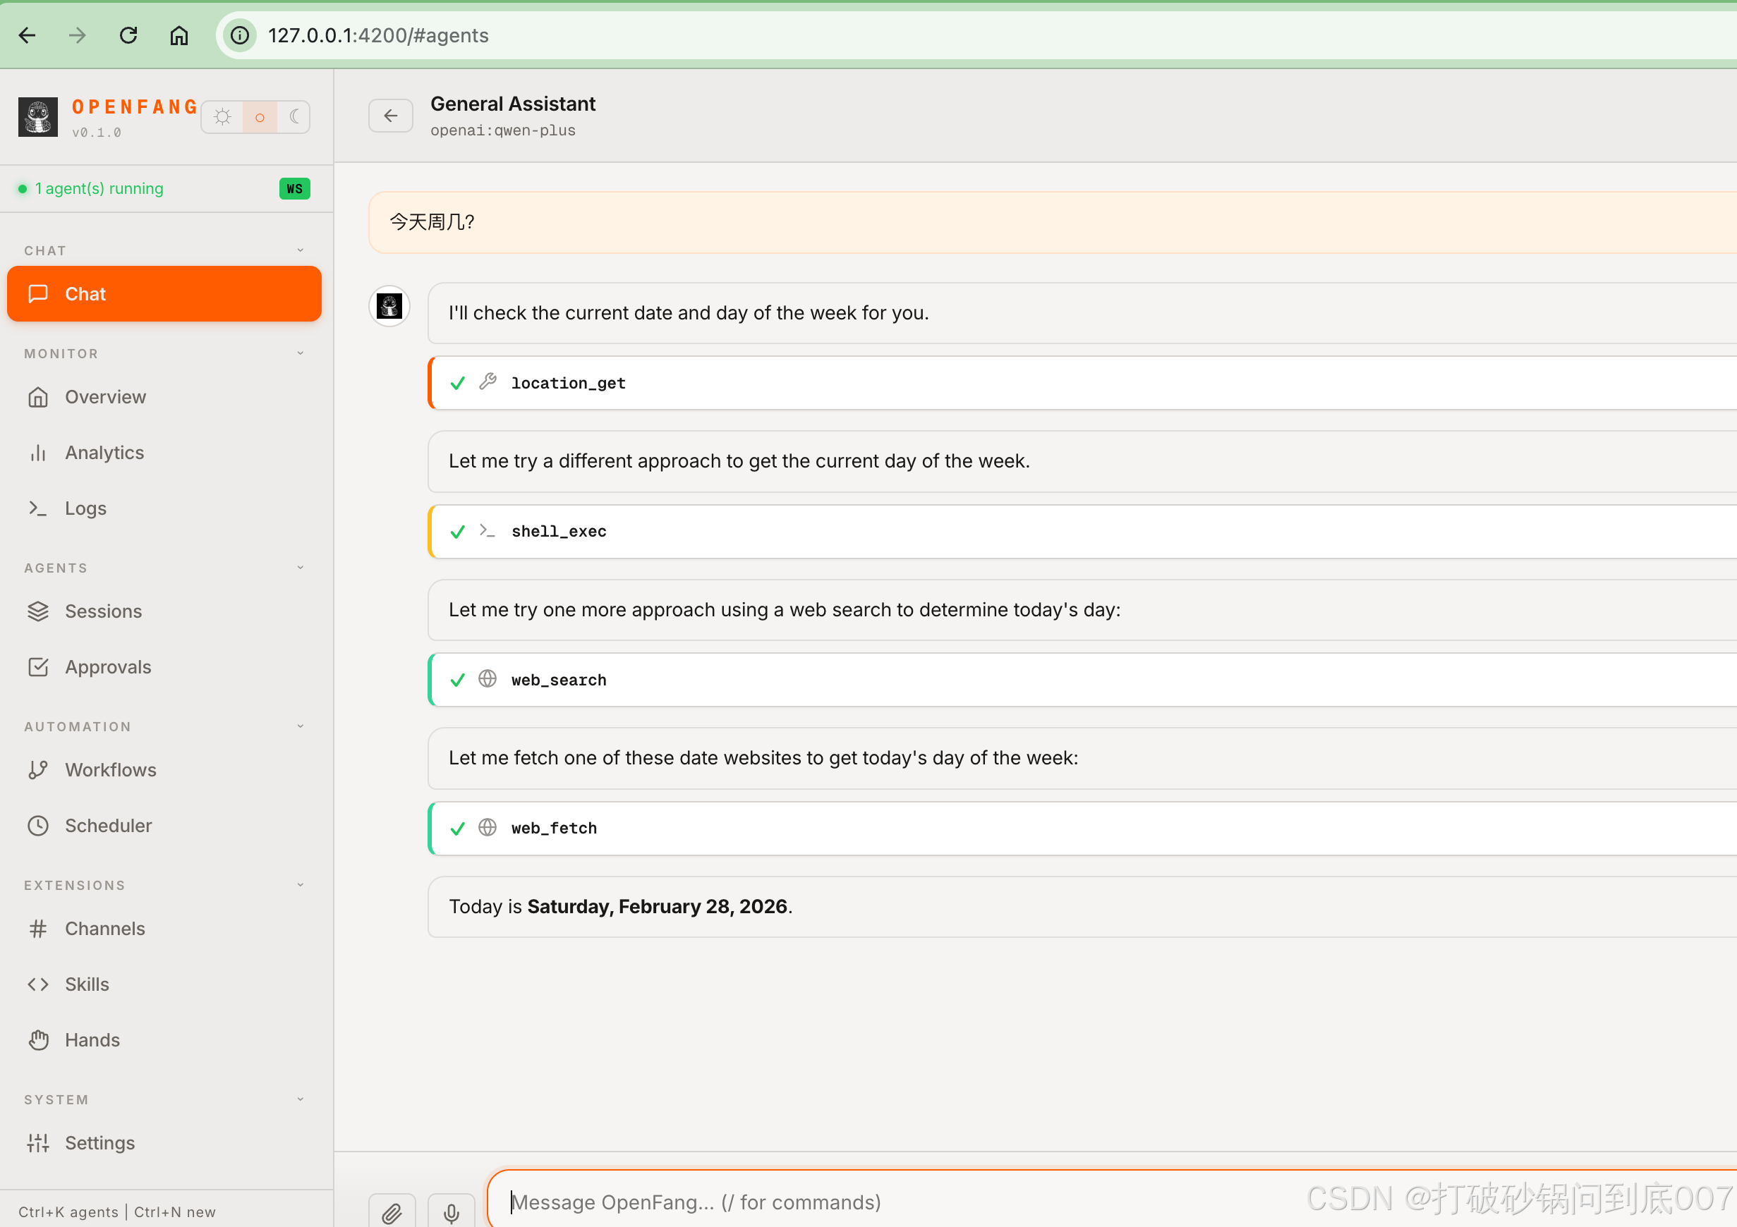
Task: Click the browser home icon
Action: pyautogui.click(x=178, y=35)
